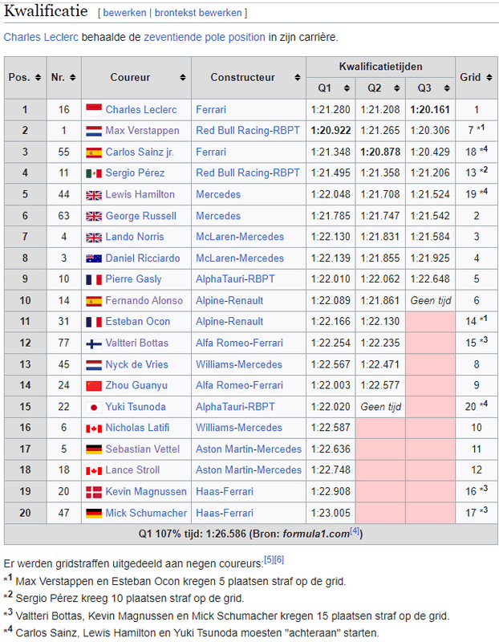This screenshot has height=642, width=499.
Task: Click British flag beside Lewis Hamilton
Action: coord(94,195)
